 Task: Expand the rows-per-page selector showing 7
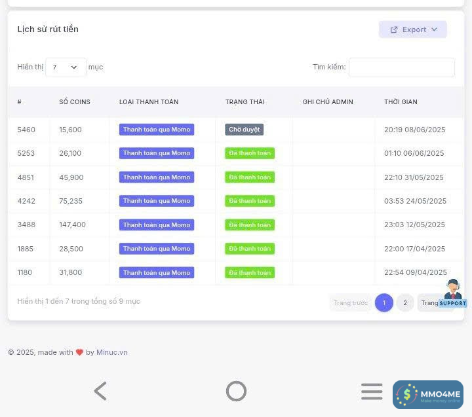click(x=66, y=67)
